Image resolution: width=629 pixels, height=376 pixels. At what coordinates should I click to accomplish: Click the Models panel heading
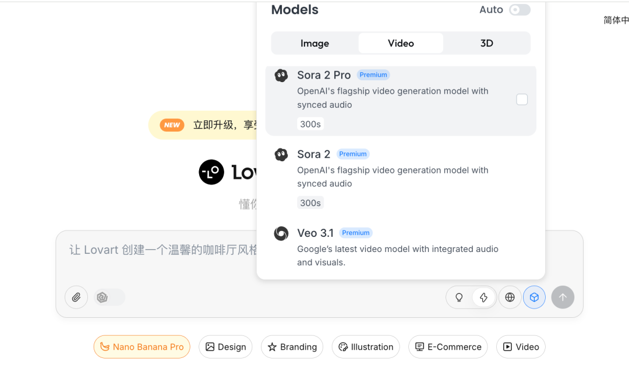tap(295, 10)
